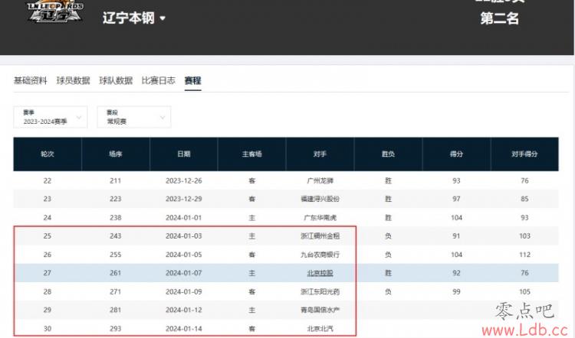Click the 场序 column header

[116, 154]
